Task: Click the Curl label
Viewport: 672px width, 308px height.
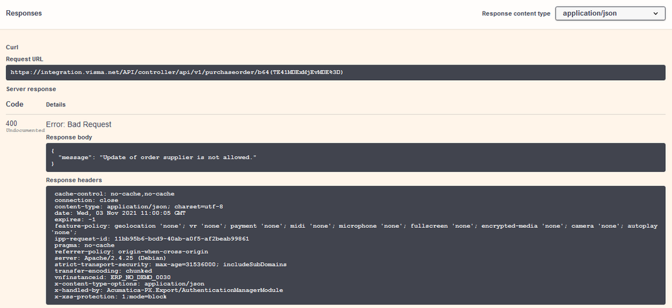Action: click(x=12, y=47)
